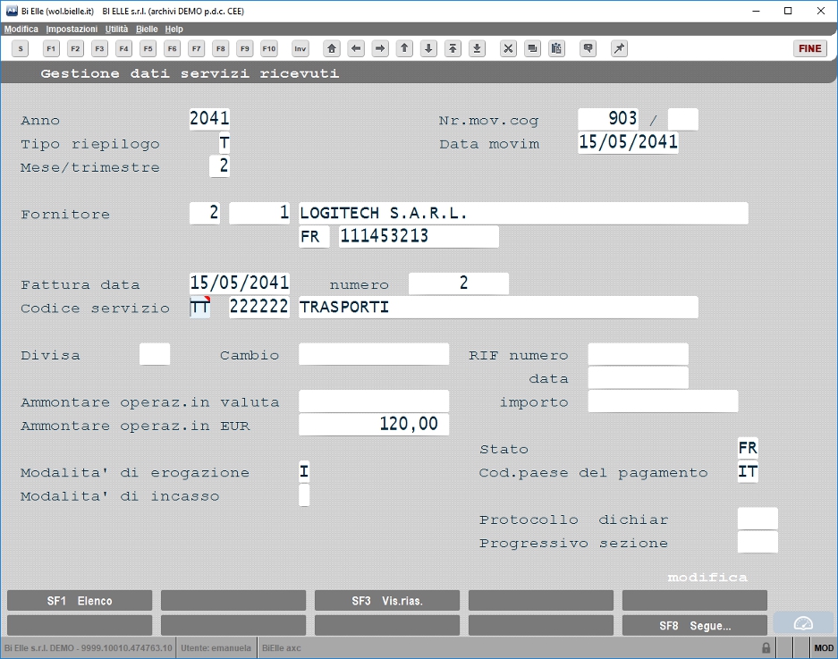
Task: Click the Ammontare operaz.in EUR field
Action: [x=374, y=425]
